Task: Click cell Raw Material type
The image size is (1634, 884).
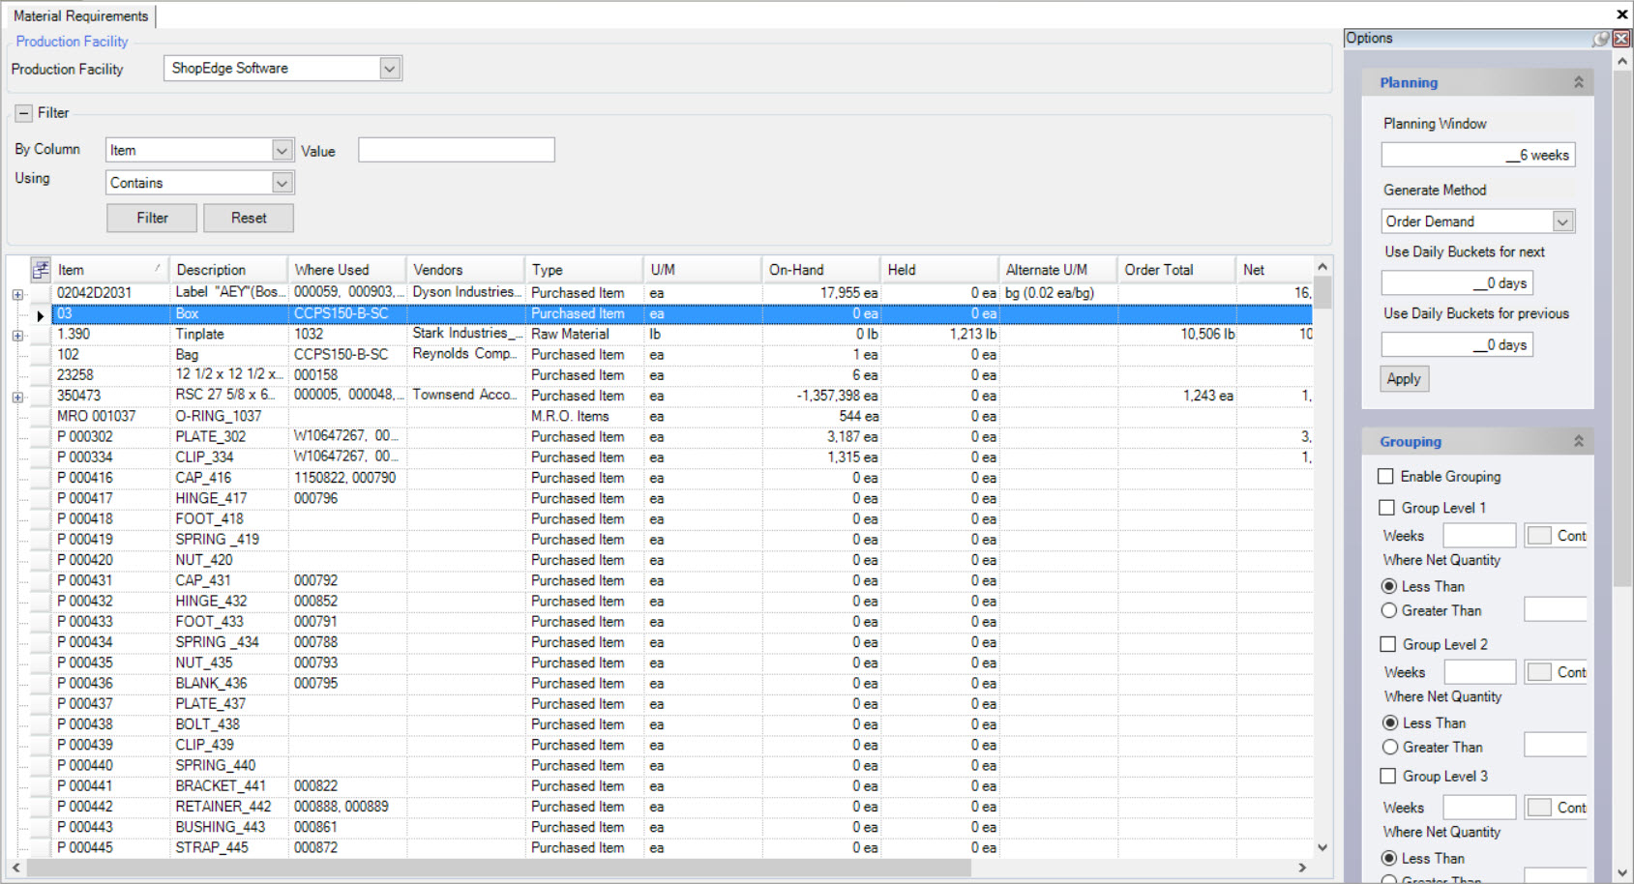Action: [x=584, y=335]
